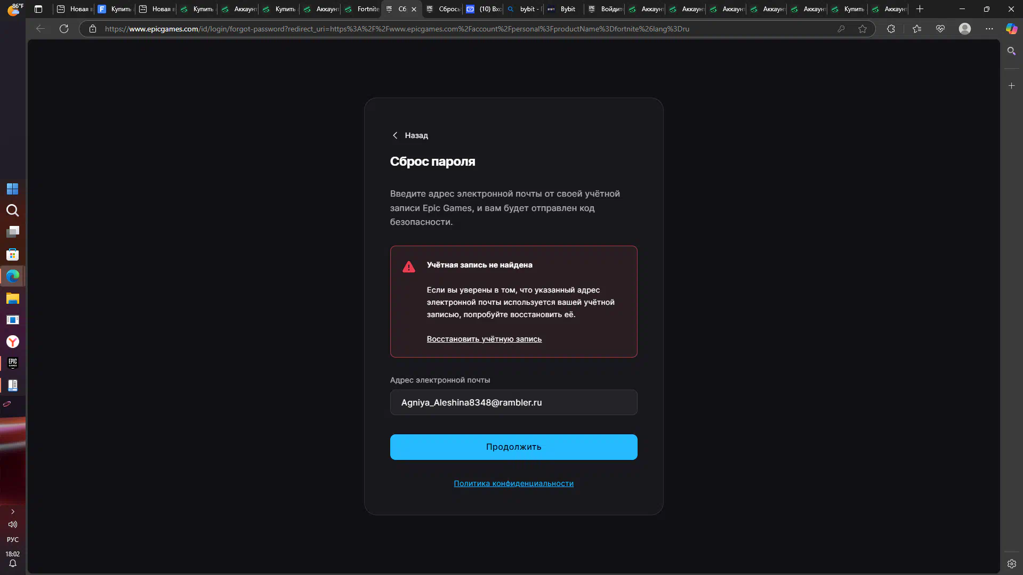Switch to the Fortnite tab

[363, 9]
